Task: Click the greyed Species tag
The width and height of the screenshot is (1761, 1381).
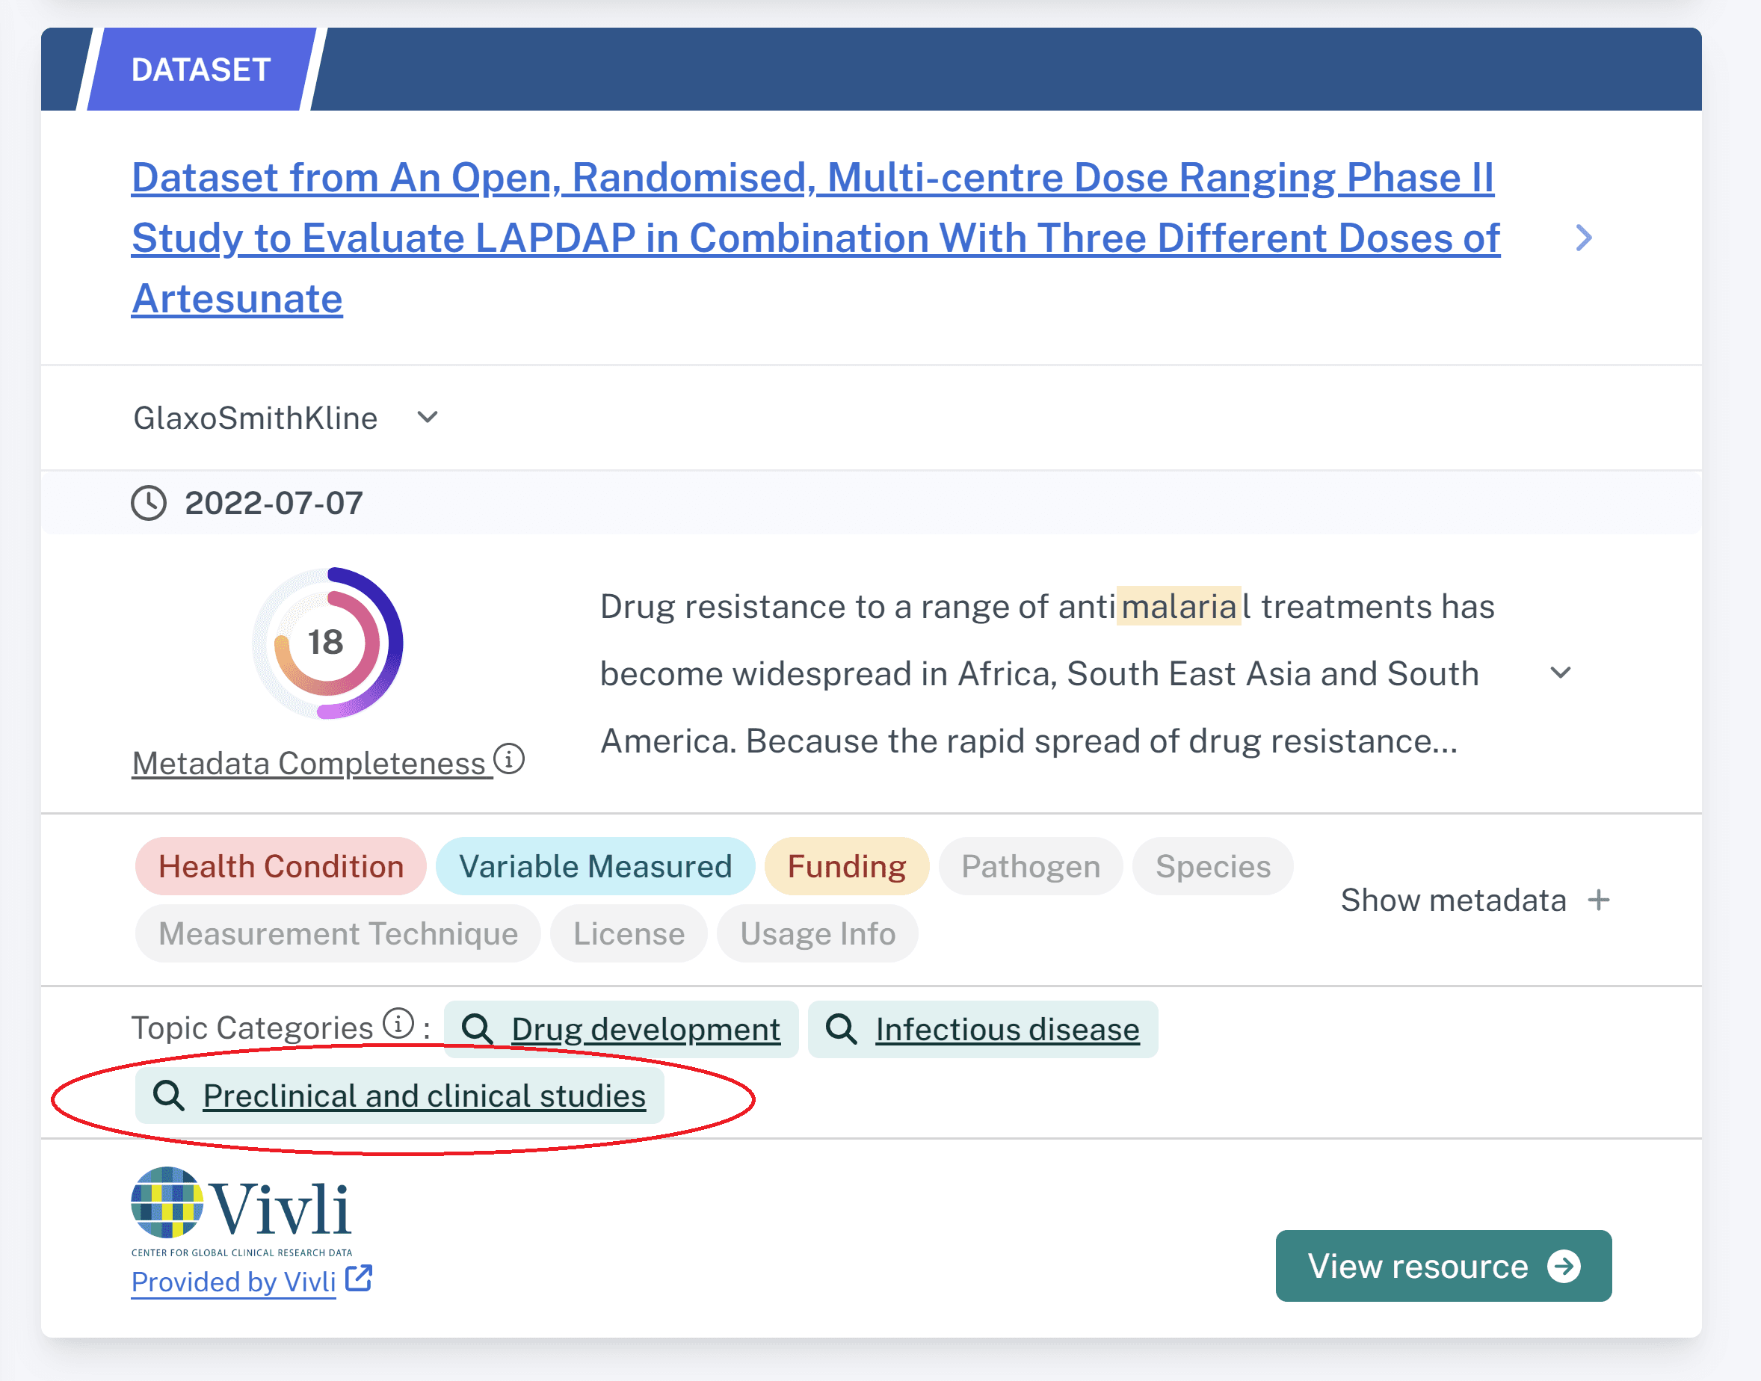Action: click(1213, 866)
